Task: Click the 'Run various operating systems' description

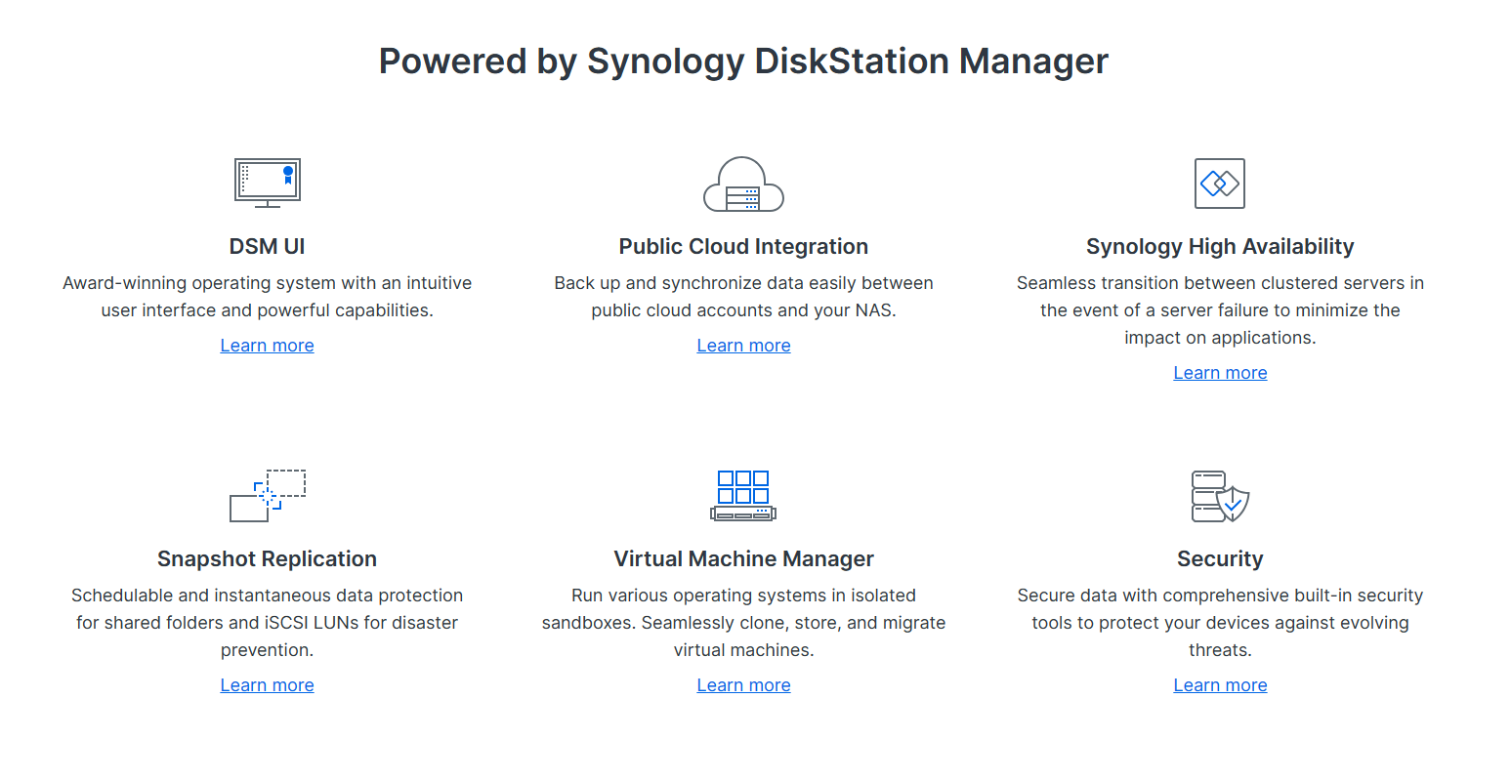Action: pos(743,623)
